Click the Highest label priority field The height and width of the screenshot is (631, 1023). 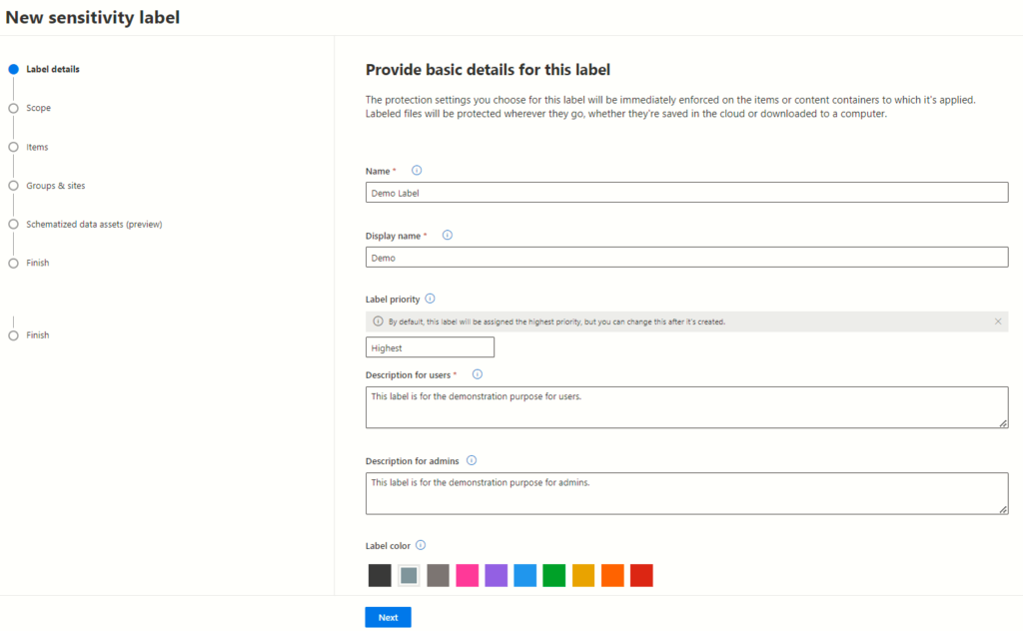click(430, 347)
